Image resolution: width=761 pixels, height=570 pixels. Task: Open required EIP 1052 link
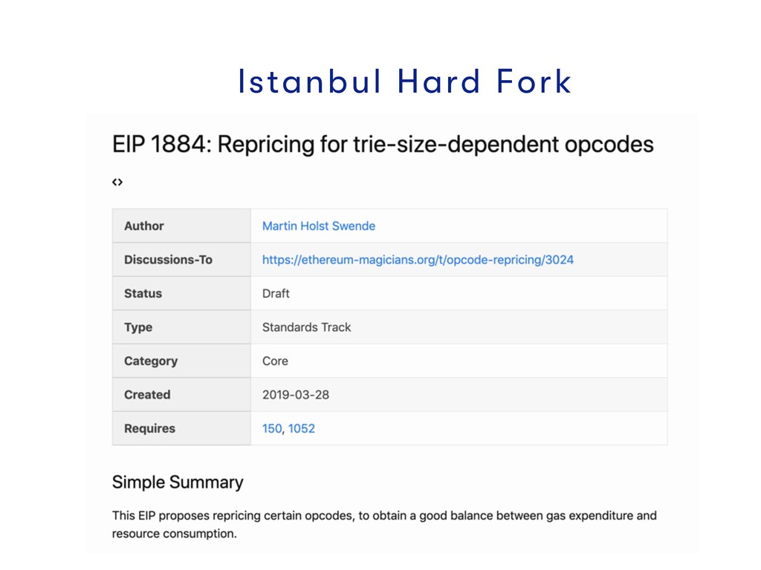(x=302, y=428)
